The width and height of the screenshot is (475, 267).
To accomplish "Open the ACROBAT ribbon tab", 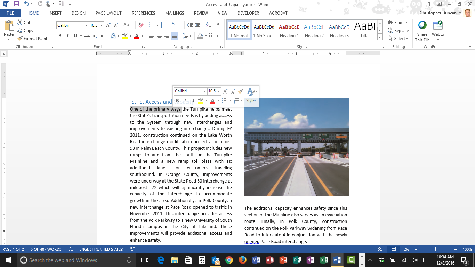I will (x=277, y=13).
